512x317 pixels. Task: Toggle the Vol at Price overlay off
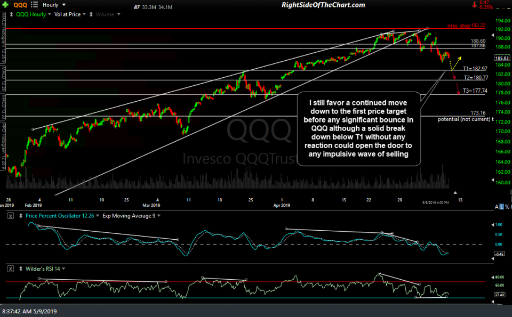[67, 14]
